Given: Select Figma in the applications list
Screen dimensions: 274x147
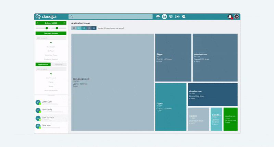Looking at the screenshot, I should [x=51, y=82].
